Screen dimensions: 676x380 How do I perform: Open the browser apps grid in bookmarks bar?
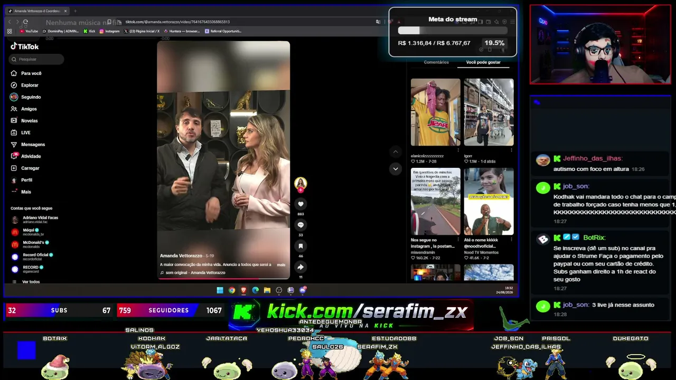tap(10, 31)
